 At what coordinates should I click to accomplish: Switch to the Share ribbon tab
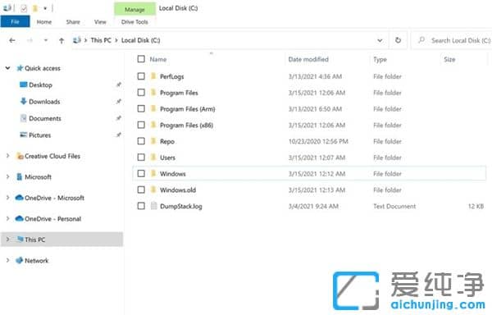(73, 22)
